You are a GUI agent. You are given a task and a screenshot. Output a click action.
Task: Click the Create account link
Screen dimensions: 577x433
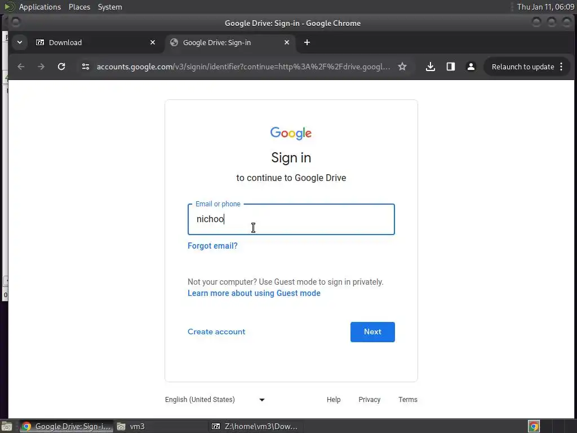point(216,332)
